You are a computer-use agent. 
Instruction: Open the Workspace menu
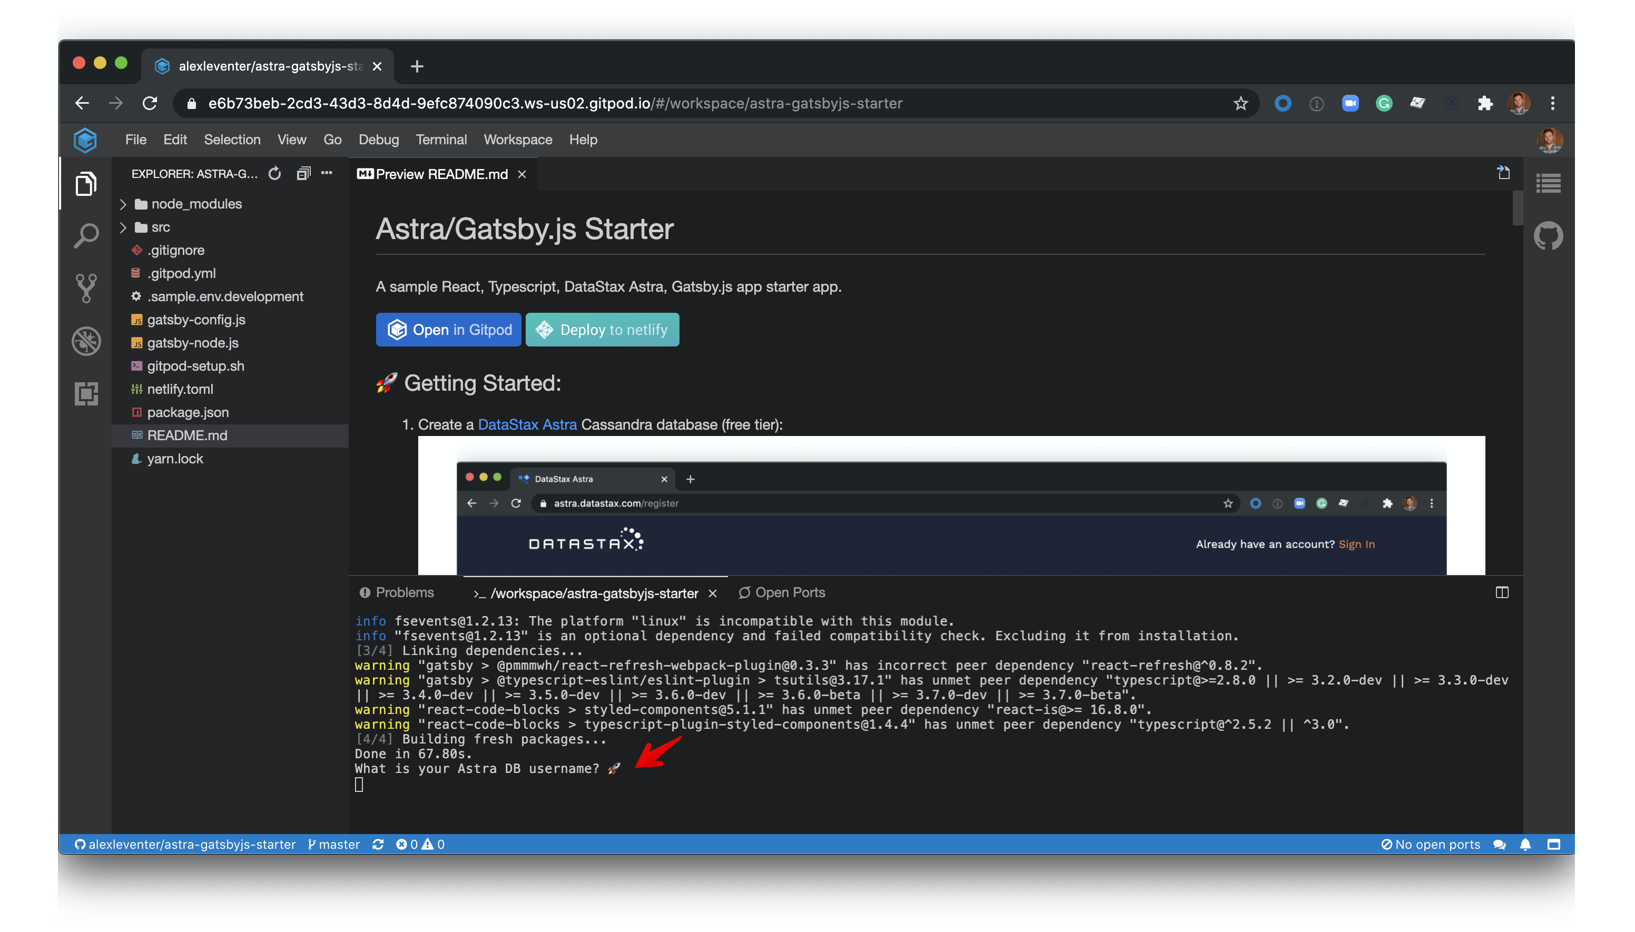(518, 140)
